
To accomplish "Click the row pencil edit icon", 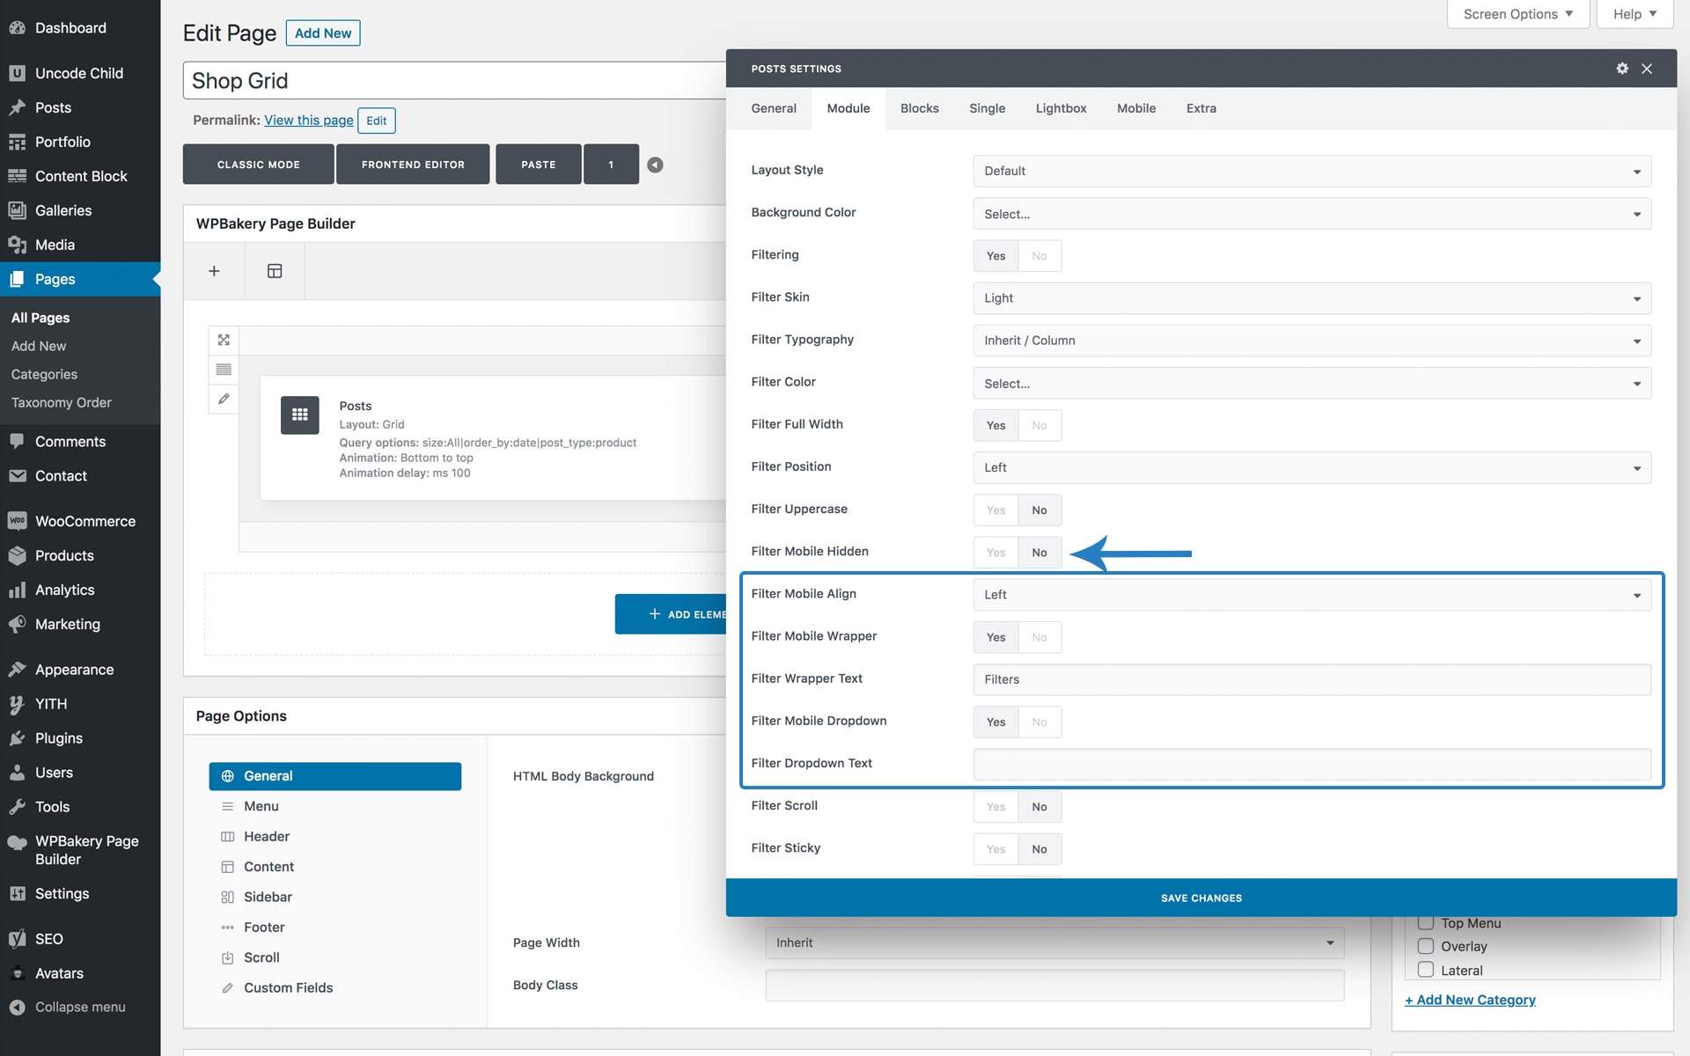I will (224, 400).
